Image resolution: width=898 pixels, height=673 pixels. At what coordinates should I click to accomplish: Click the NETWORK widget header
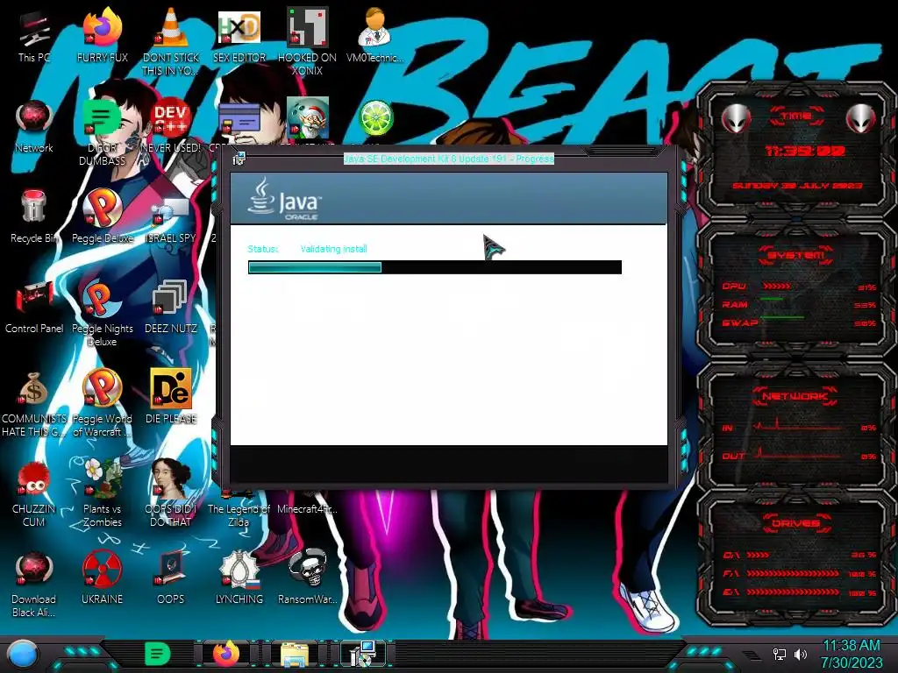[x=795, y=396]
